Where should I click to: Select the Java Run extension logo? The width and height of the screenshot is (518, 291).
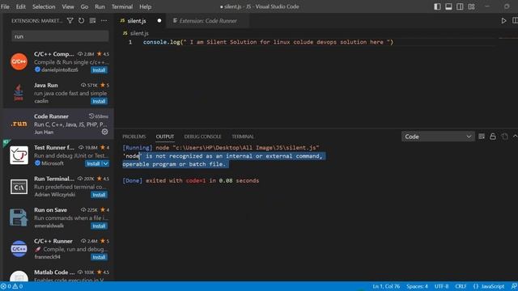pos(19,92)
